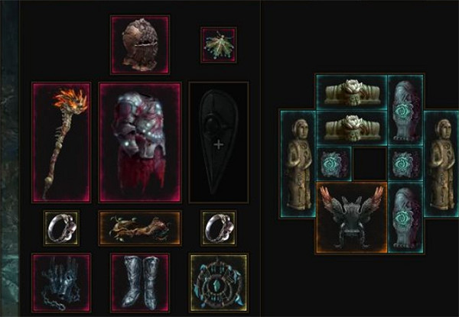Select the silver boots item
This screenshot has height=317, width=459.
point(140,283)
